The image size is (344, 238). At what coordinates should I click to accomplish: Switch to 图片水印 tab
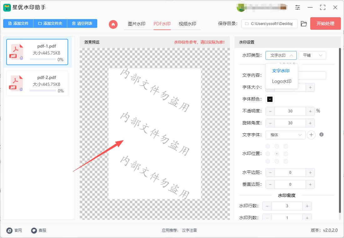(137, 24)
